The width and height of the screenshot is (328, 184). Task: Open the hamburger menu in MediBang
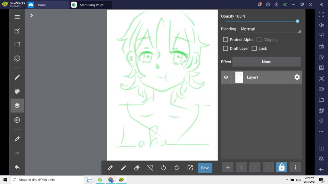pyautogui.click(x=17, y=17)
